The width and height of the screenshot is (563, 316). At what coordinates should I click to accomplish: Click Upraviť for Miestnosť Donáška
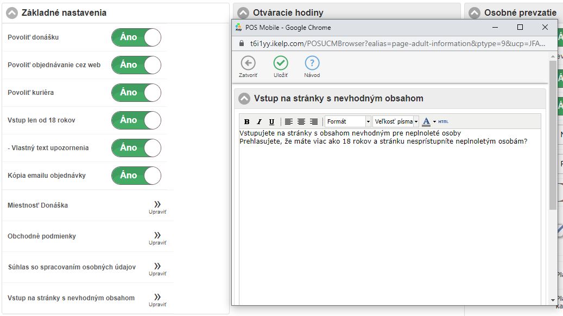click(x=157, y=207)
